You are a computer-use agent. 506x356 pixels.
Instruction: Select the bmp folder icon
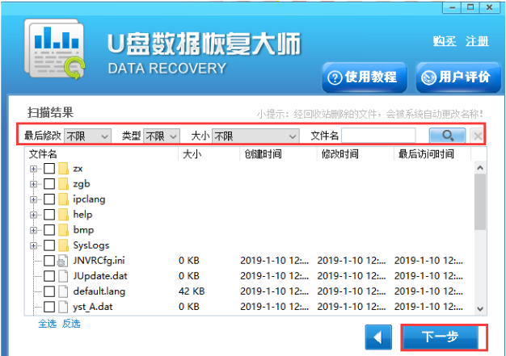[63, 230]
